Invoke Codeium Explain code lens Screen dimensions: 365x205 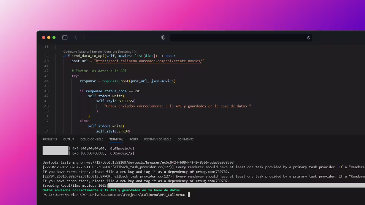[x=97, y=52]
